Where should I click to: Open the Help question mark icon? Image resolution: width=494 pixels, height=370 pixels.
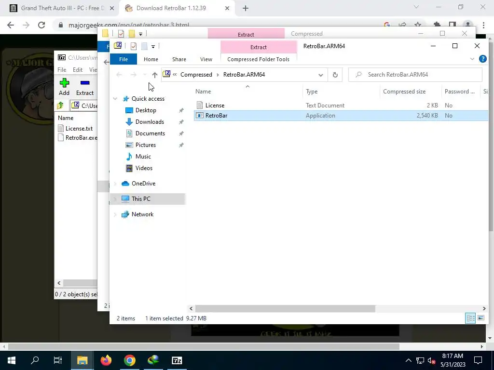click(x=482, y=59)
